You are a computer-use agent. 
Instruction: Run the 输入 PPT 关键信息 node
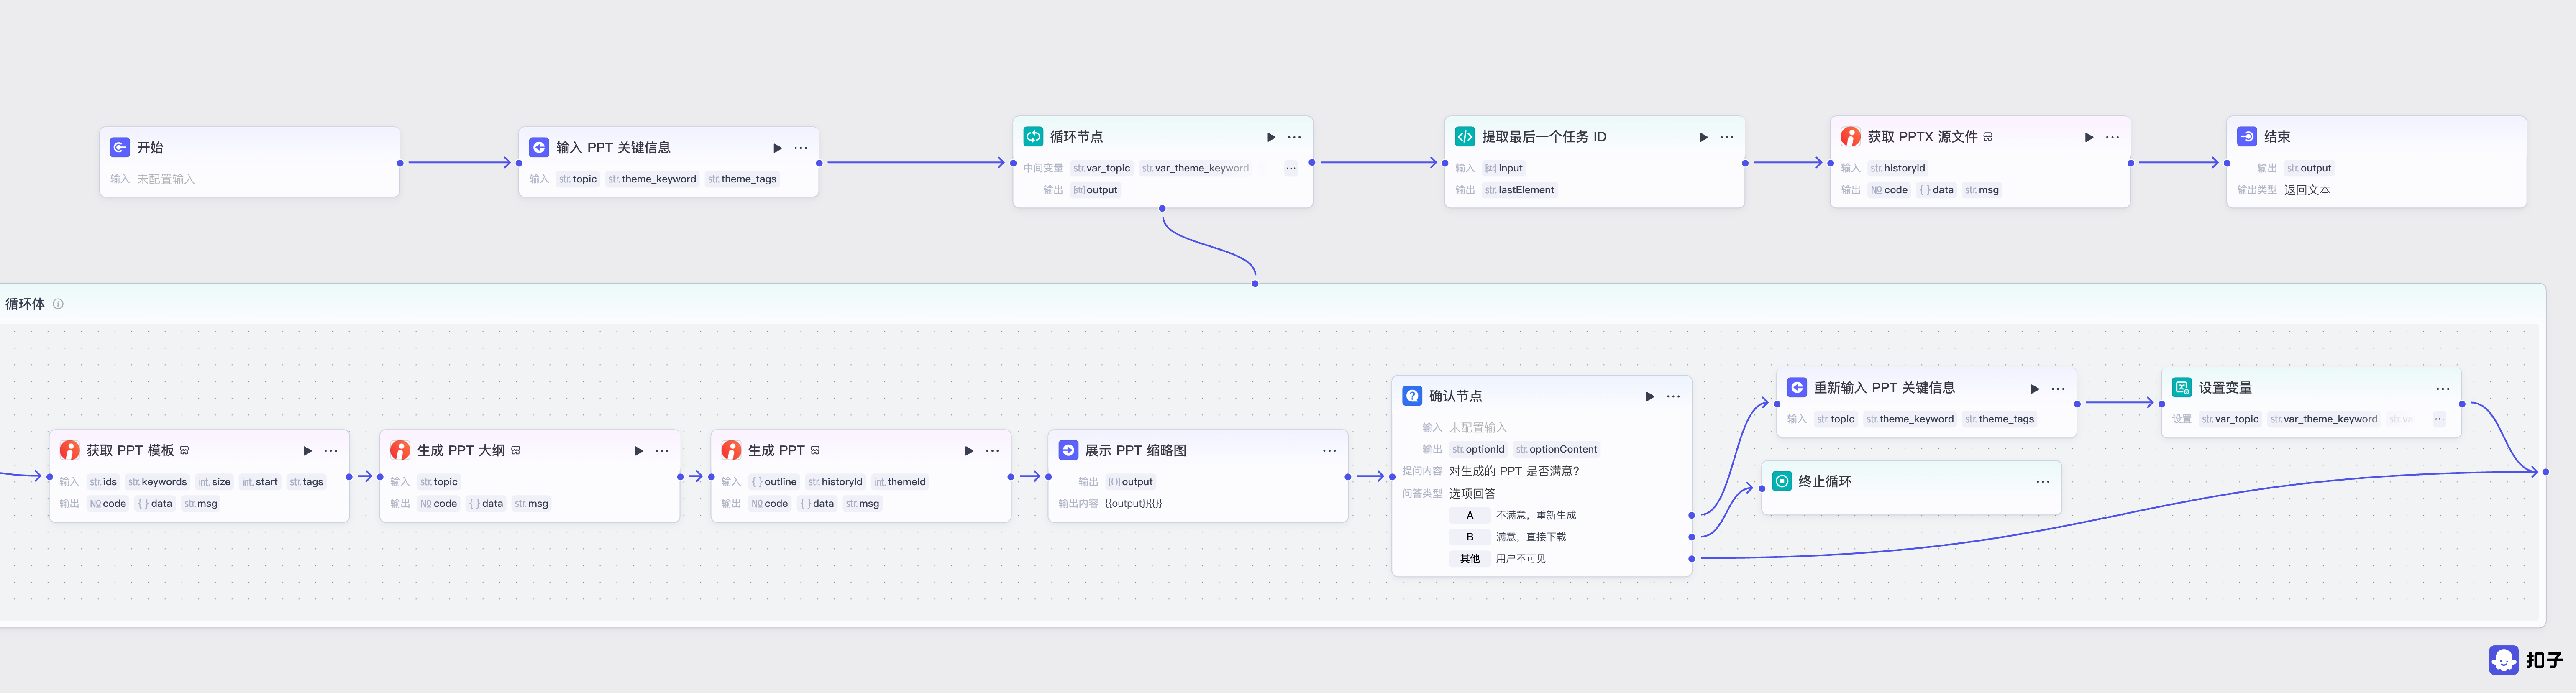[x=777, y=148]
